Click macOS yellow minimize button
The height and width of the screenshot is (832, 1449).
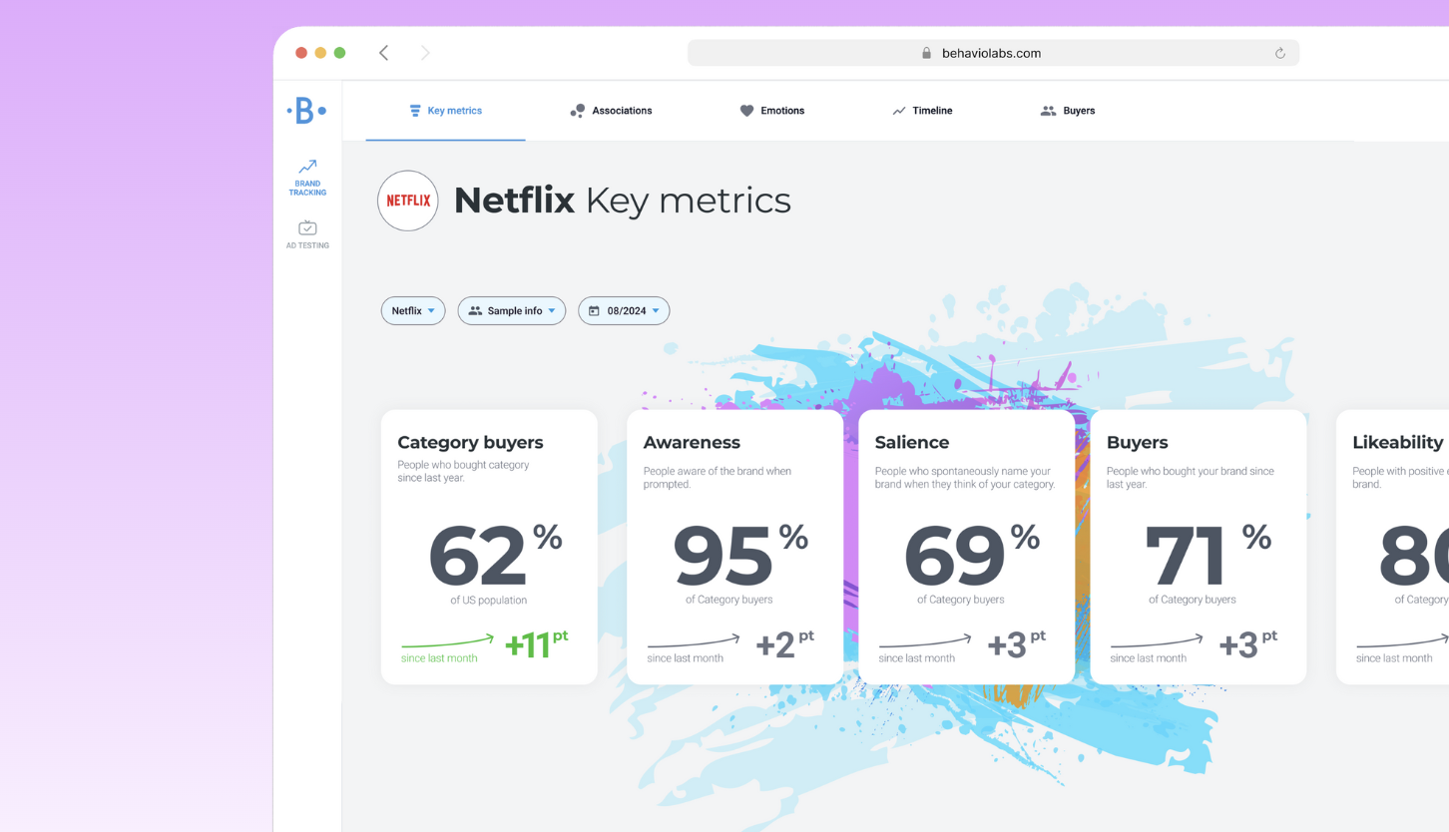pos(320,53)
